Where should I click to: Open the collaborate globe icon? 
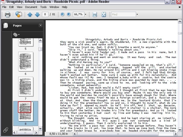point(18,14)
